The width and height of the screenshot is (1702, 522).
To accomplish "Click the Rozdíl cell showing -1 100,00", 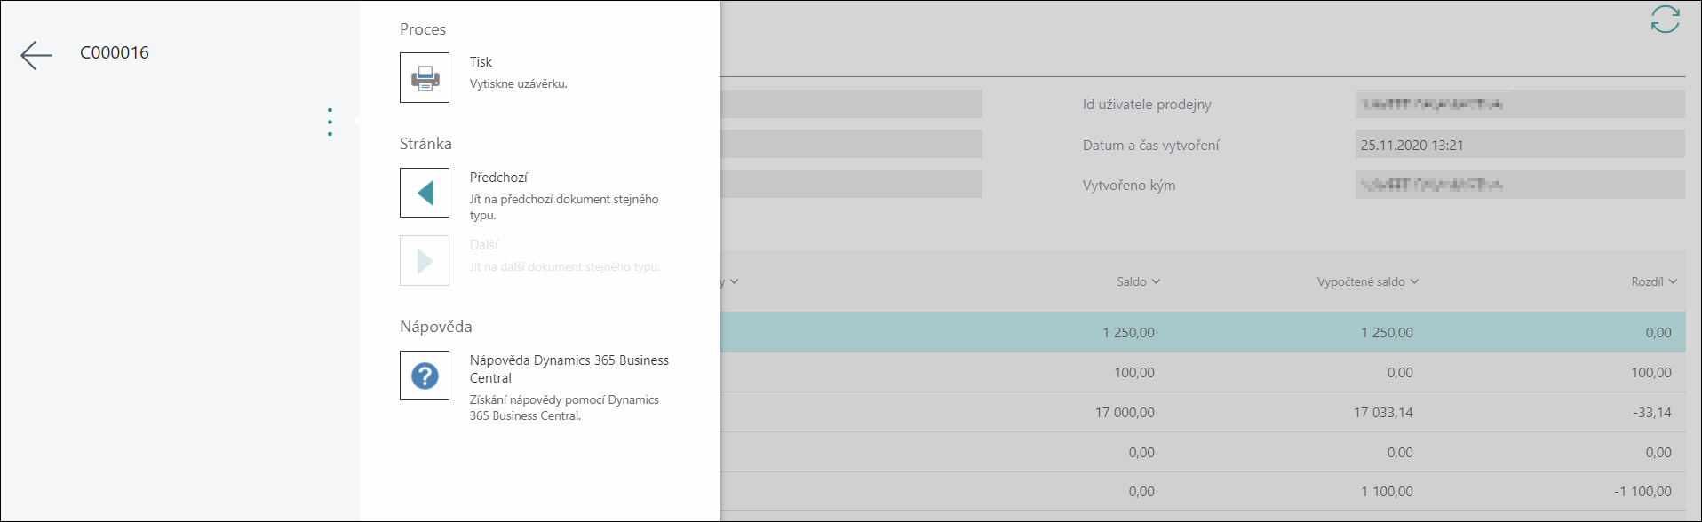I will [1642, 491].
